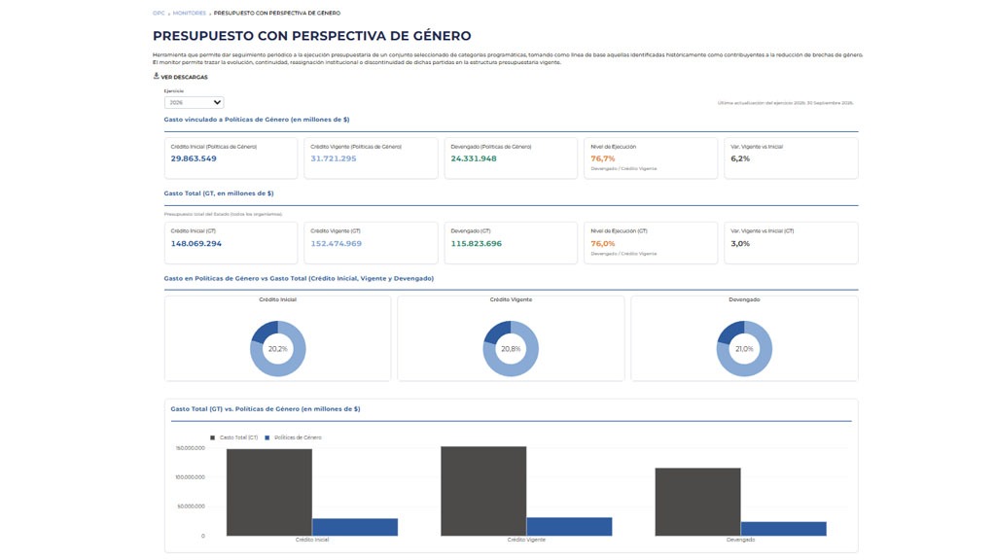Click the 'Devengado (GT)' card label
996x560 pixels.
point(471,231)
